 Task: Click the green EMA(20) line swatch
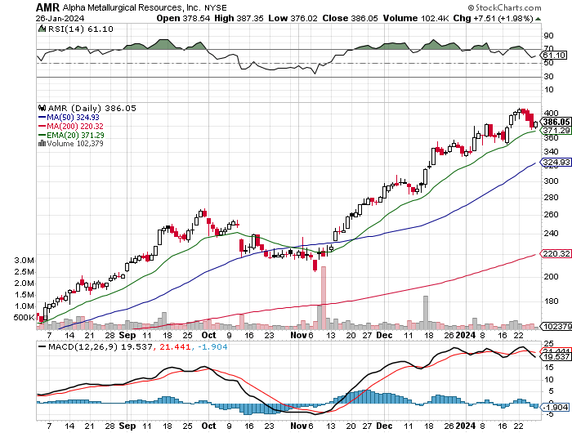tap(42, 135)
